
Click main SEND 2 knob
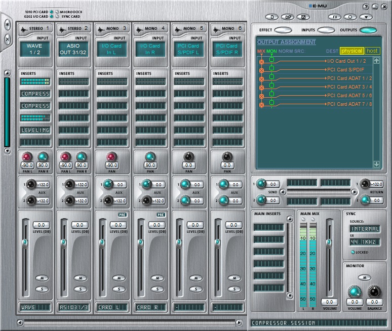coord(261,200)
